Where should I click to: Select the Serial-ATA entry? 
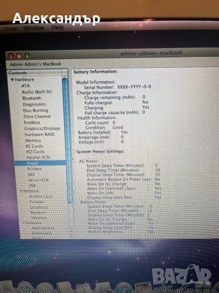[x=38, y=180]
